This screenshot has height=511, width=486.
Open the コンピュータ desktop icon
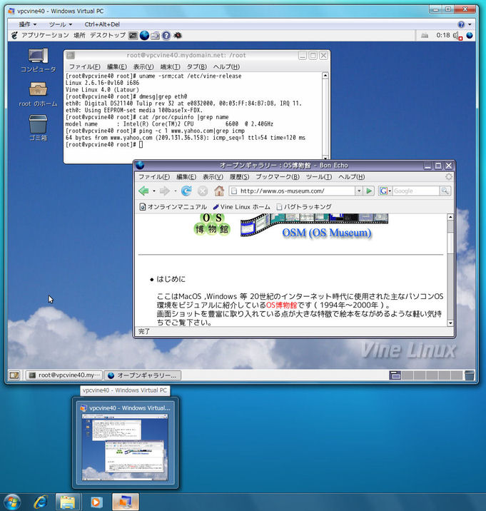coord(38,61)
